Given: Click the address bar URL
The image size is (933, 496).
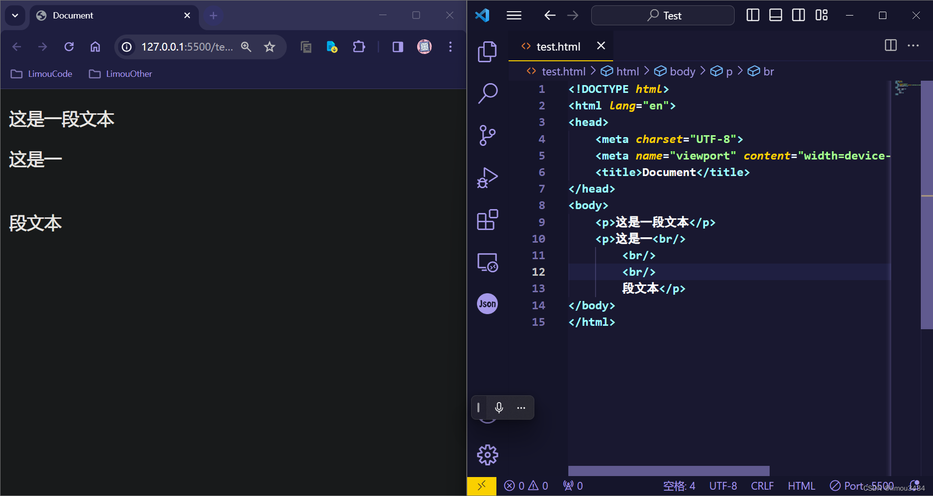Looking at the screenshot, I should [x=187, y=47].
